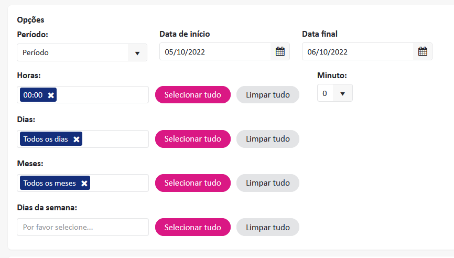
Task: Open the Minuto dropdown
Action: pyautogui.click(x=342, y=93)
